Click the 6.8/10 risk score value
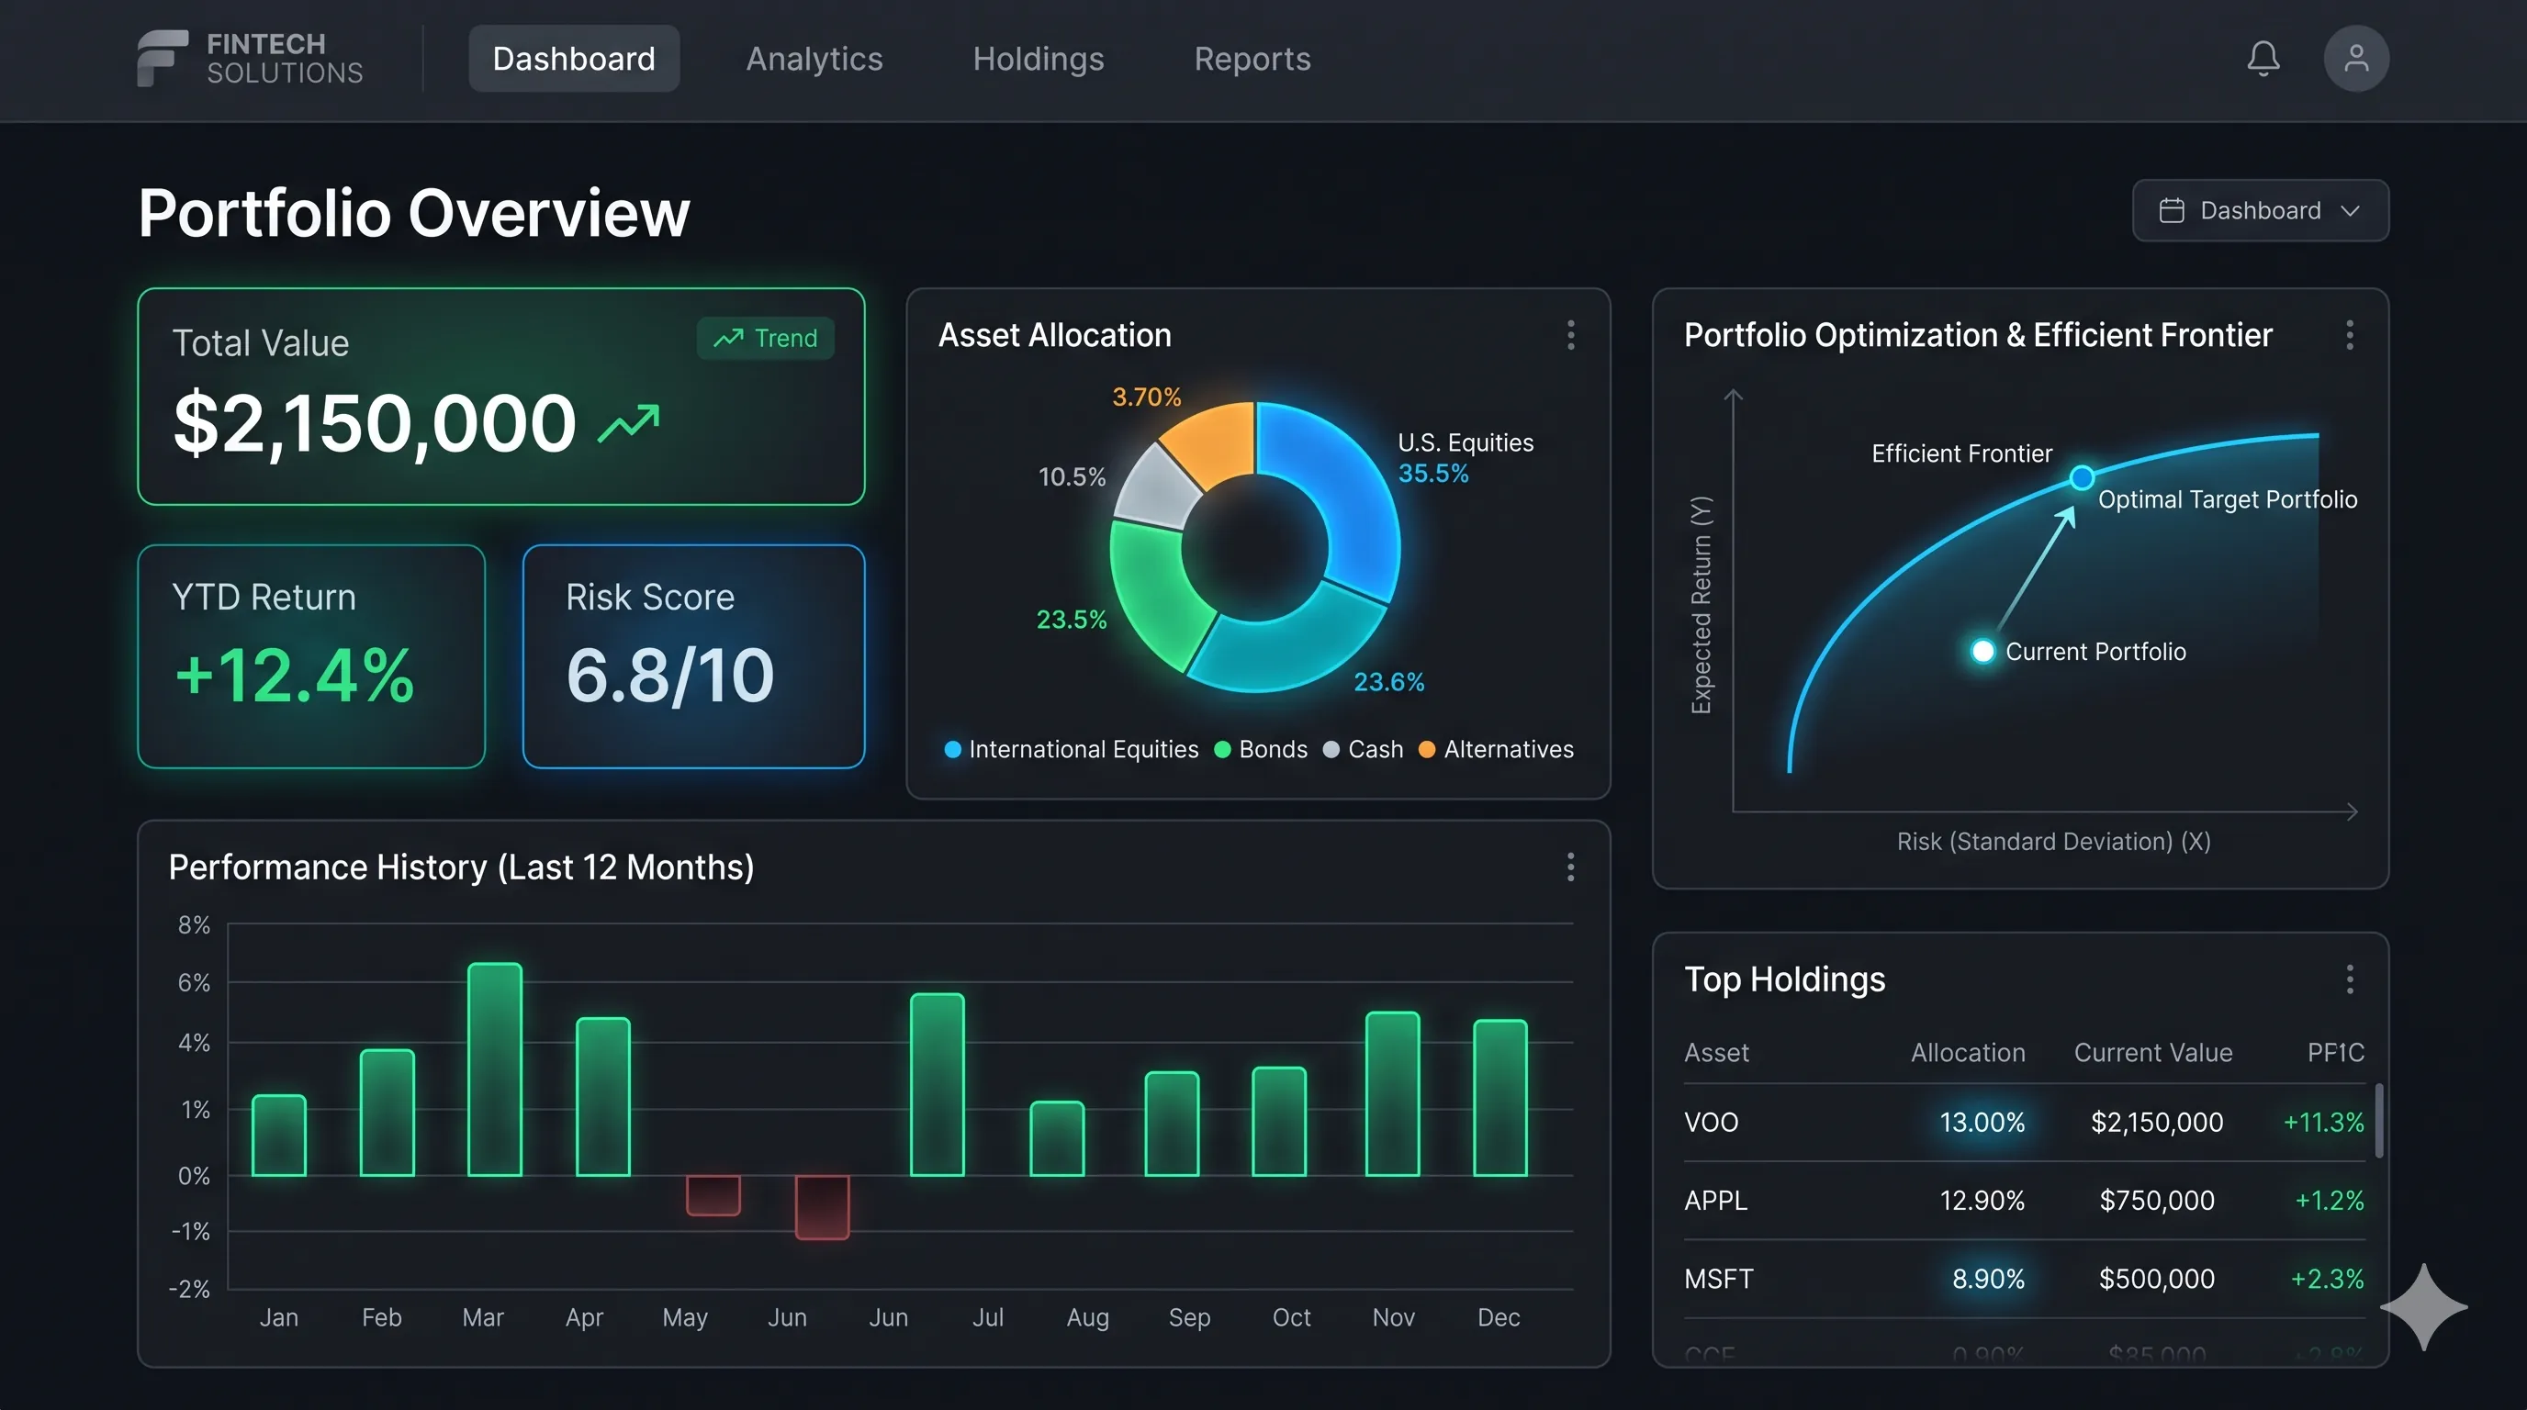This screenshot has height=1410, width=2527. click(670, 676)
